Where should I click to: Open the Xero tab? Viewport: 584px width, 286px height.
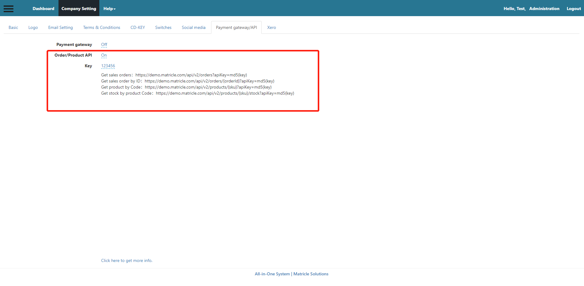[271, 27]
